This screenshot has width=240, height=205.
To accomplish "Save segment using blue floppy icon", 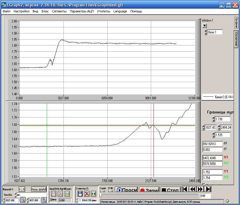I will click(80, 194).
